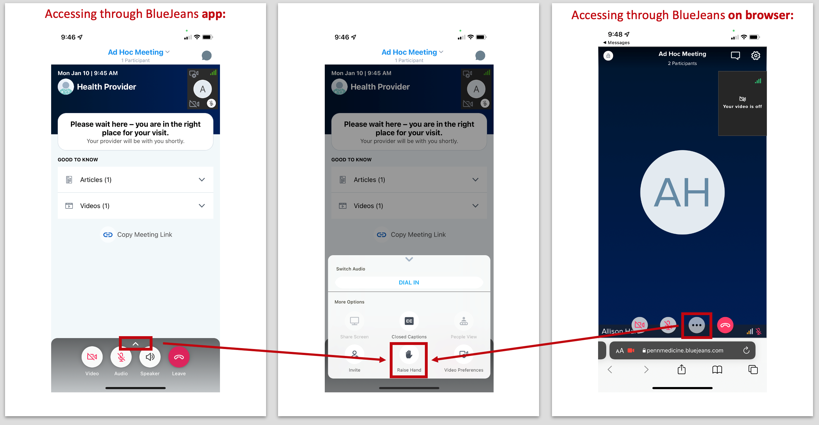Click the Raise Hand icon in meeting
Viewport: 819px width, 425px height.
[x=410, y=357]
